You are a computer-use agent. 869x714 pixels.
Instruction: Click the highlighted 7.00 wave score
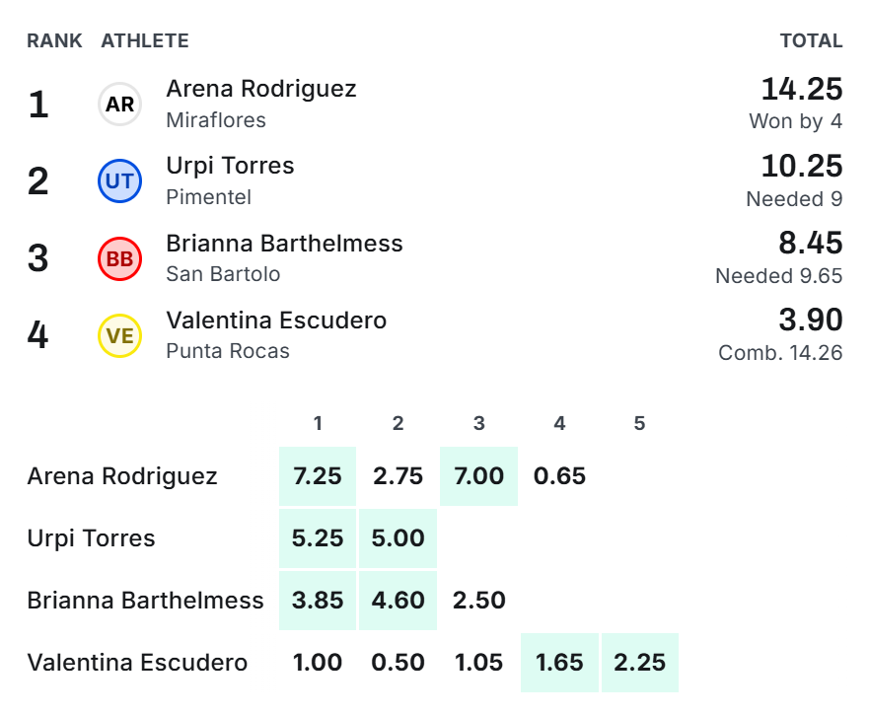click(x=478, y=476)
